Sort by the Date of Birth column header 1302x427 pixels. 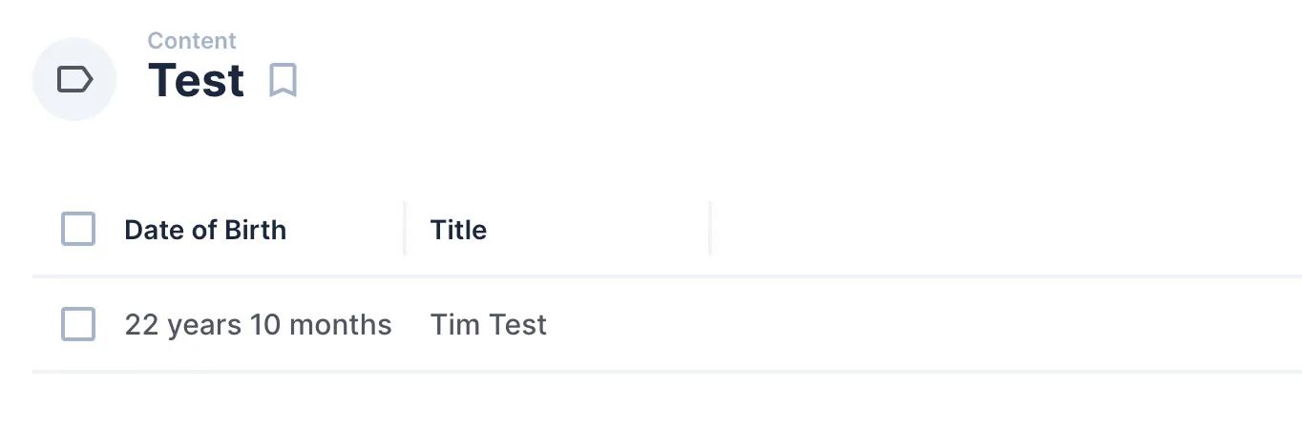click(205, 230)
